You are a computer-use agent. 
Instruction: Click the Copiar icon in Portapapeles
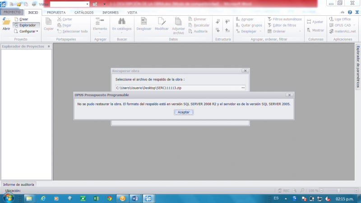(48, 22)
